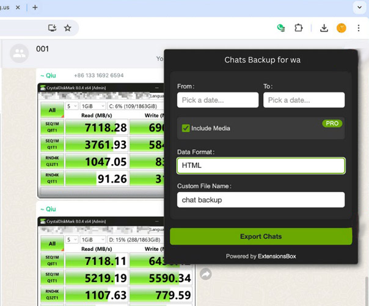Image resolution: width=369 pixels, height=306 pixels.
Task: Click phone number +86 133 1692 6594
Action: [98, 75]
